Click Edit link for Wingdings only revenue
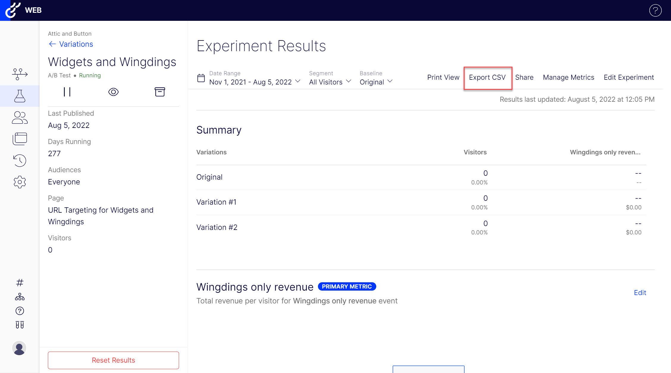The image size is (671, 373). coord(640,293)
